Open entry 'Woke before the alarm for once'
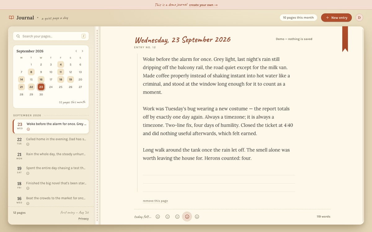372x232 pixels. [51, 127]
